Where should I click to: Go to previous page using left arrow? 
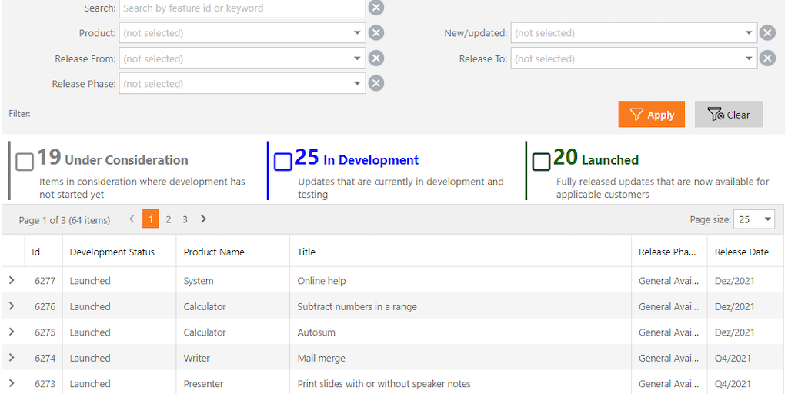132,219
